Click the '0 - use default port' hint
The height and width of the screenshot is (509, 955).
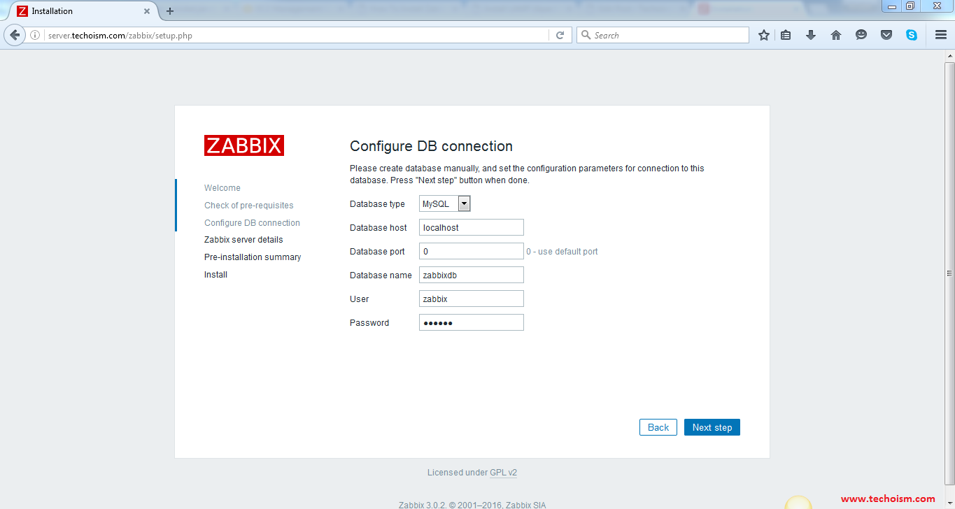(x=562, y=252)
